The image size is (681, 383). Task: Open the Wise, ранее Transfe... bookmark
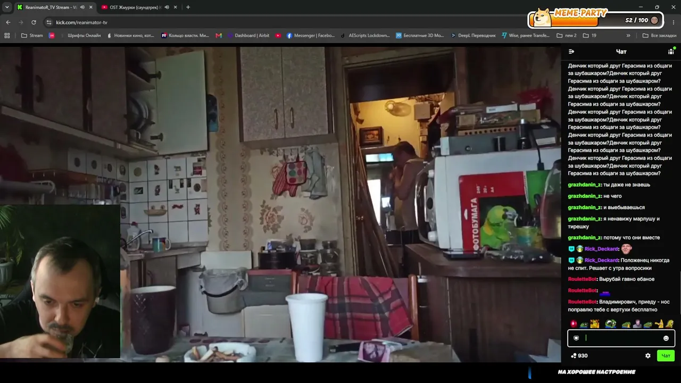pyautogui.click(x=526, y=36)
